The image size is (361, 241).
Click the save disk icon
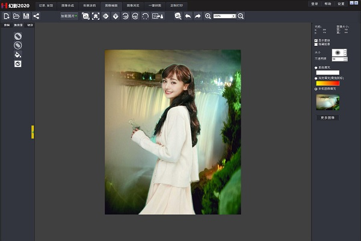point(26,16)
